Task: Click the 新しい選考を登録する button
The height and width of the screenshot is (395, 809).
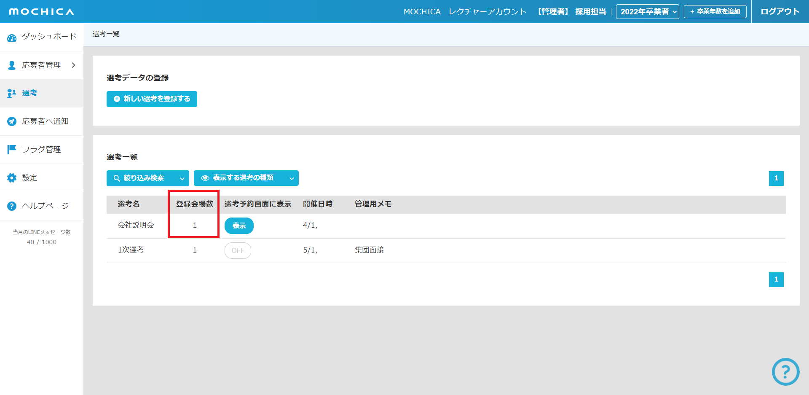Action: pos(152,99)
